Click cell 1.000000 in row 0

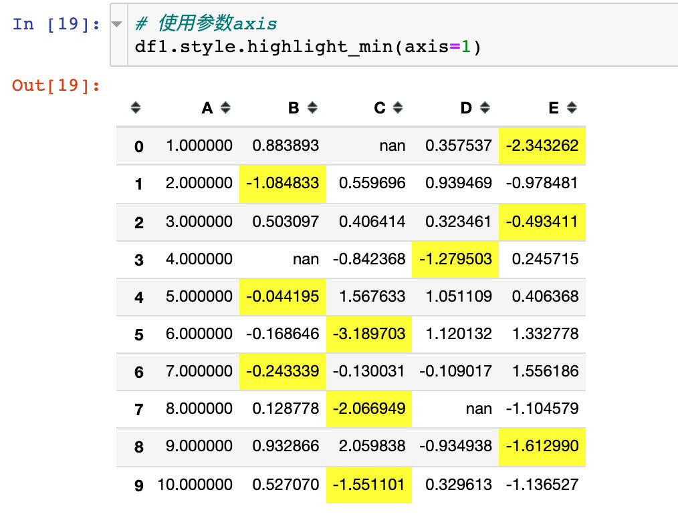pos(199,146)
